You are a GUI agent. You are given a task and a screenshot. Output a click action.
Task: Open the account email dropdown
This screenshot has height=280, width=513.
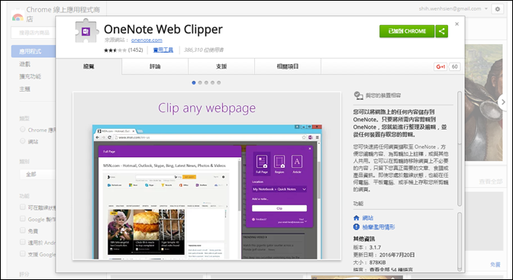[453, 9]
